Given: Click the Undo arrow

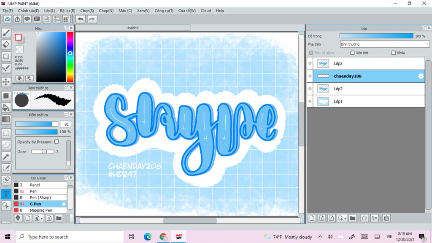Looking at the screenshot, I should 81,19.
